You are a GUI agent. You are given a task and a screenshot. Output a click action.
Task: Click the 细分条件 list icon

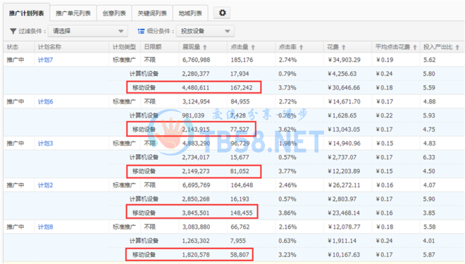[141, 31]
